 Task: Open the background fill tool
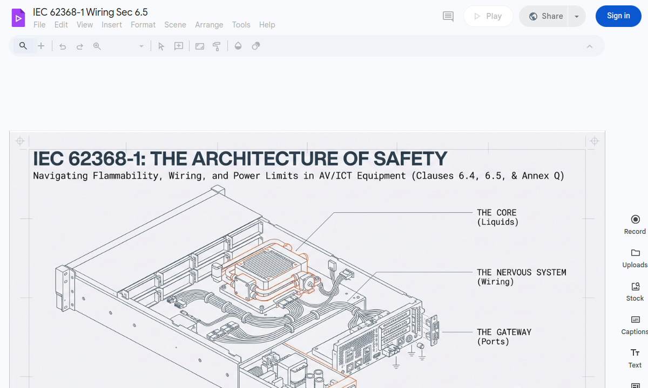point(238,46)
